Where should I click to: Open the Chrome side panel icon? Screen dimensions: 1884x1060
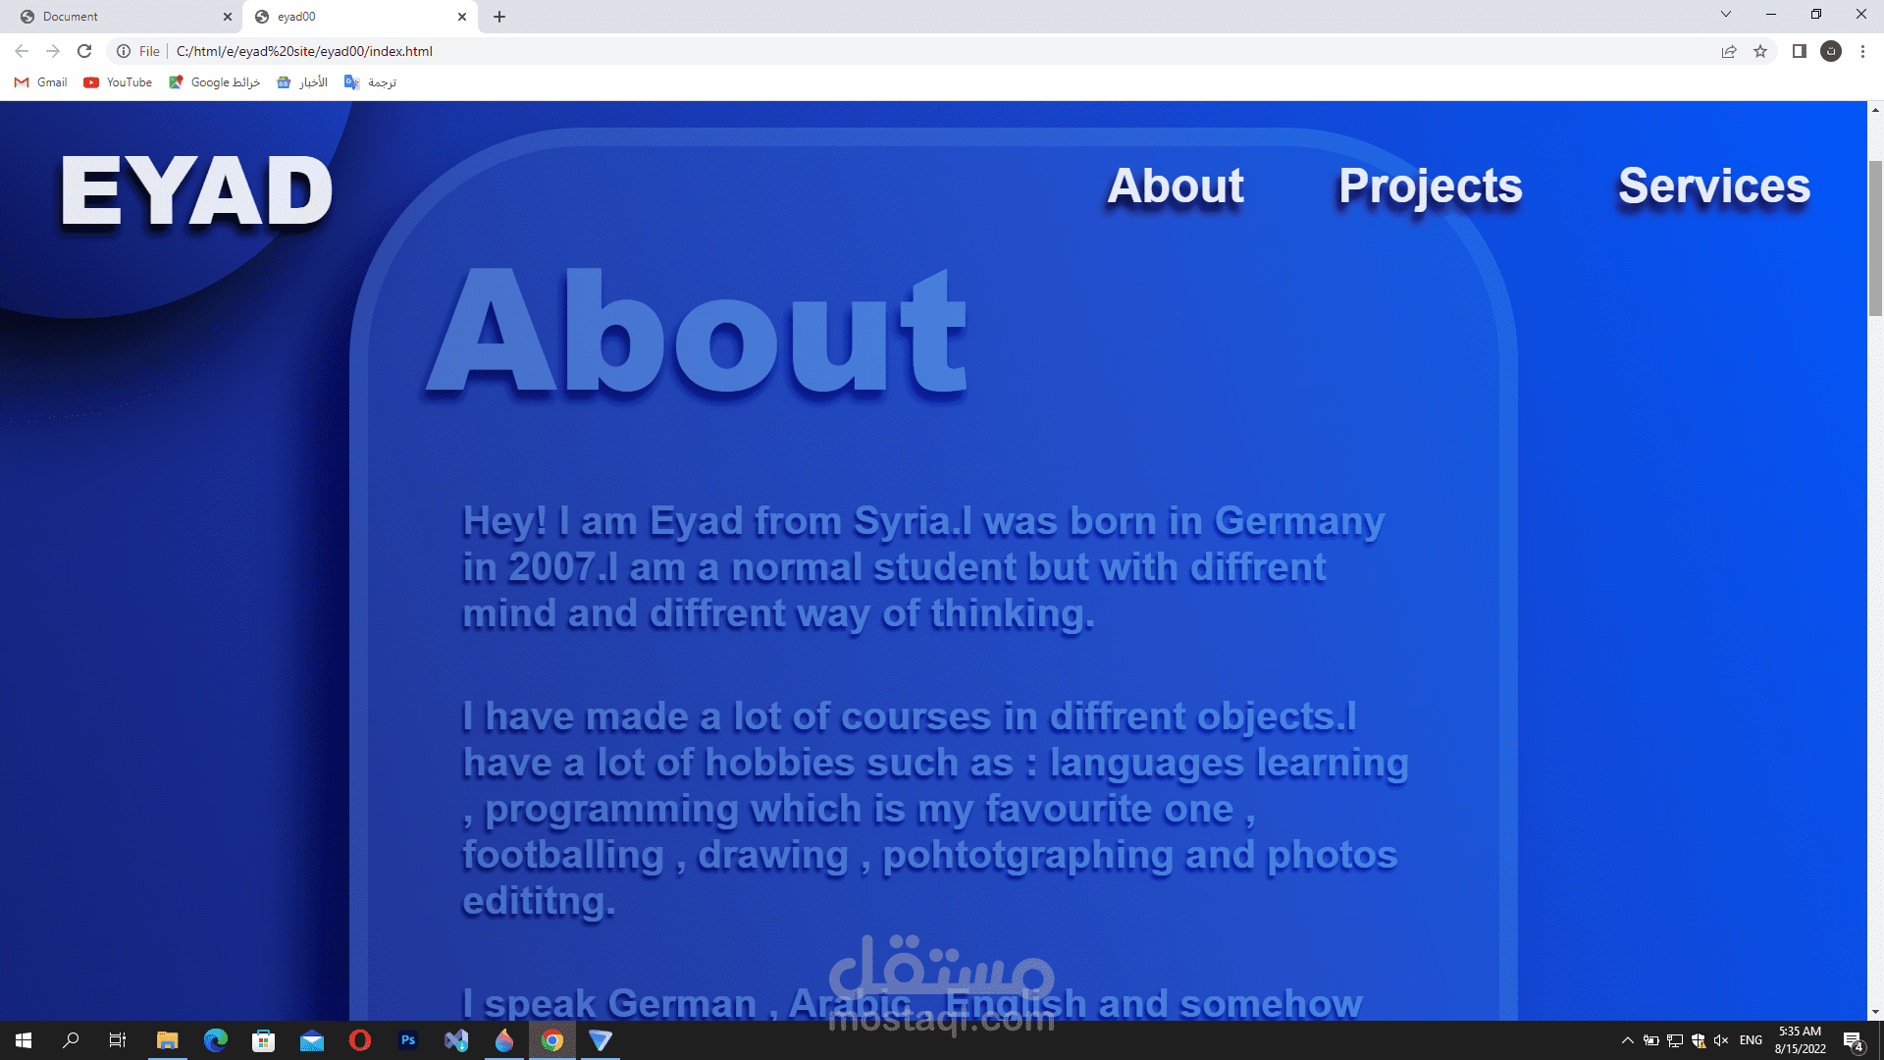[x=1799, y=51]
